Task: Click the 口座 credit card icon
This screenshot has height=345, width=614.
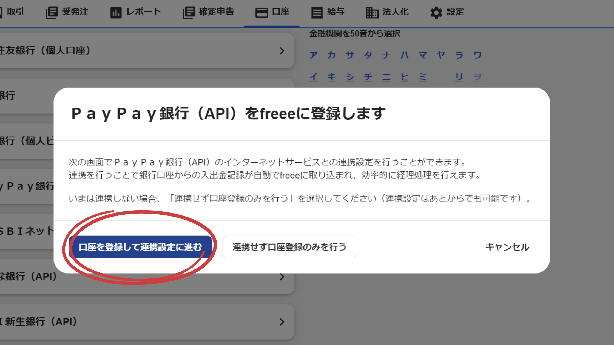Action: point(261,13)
